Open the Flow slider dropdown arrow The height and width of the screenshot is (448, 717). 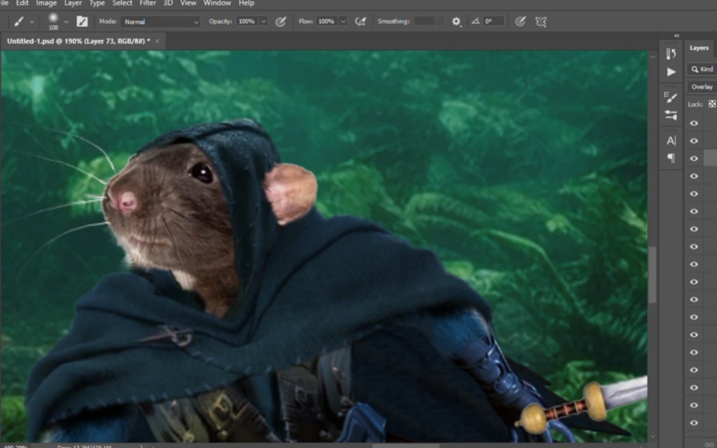[x=343, y=22]
